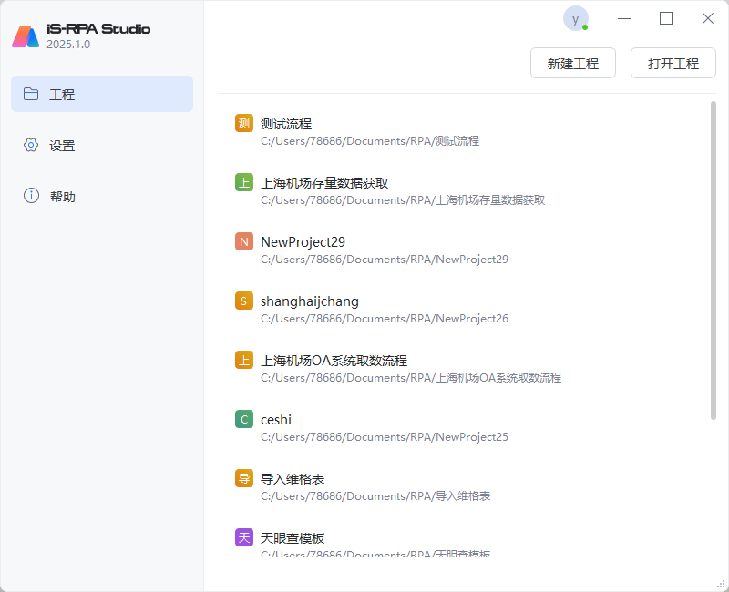
Task: Click the orange 导 icon for 导入维格表
Action: 243,478
